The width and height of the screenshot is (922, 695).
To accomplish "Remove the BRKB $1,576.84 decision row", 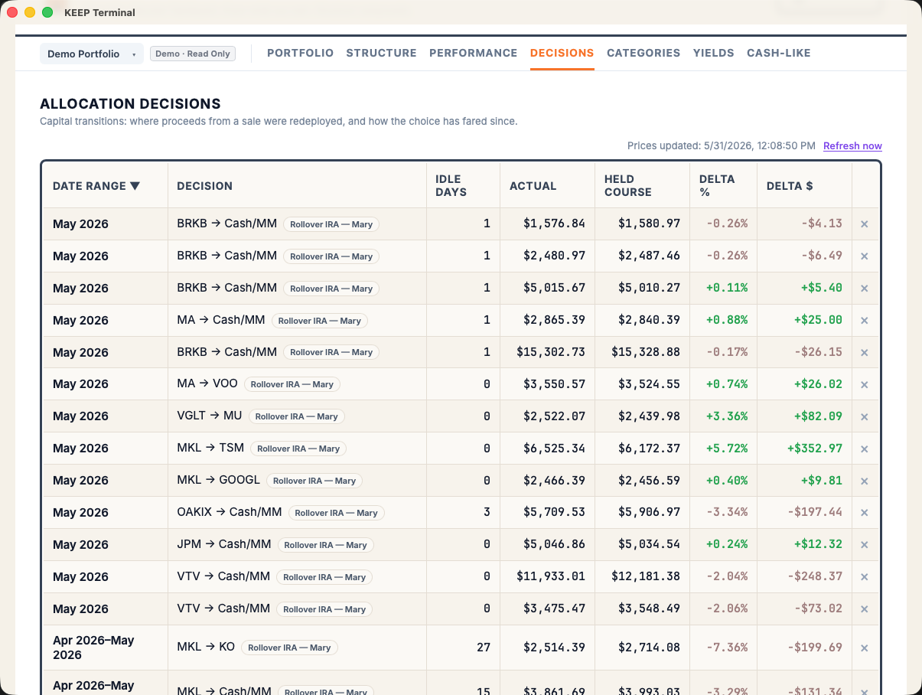I will pos(865,224).
